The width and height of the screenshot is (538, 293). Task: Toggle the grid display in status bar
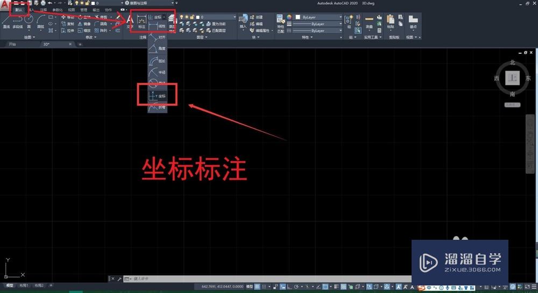coord(257,287)
